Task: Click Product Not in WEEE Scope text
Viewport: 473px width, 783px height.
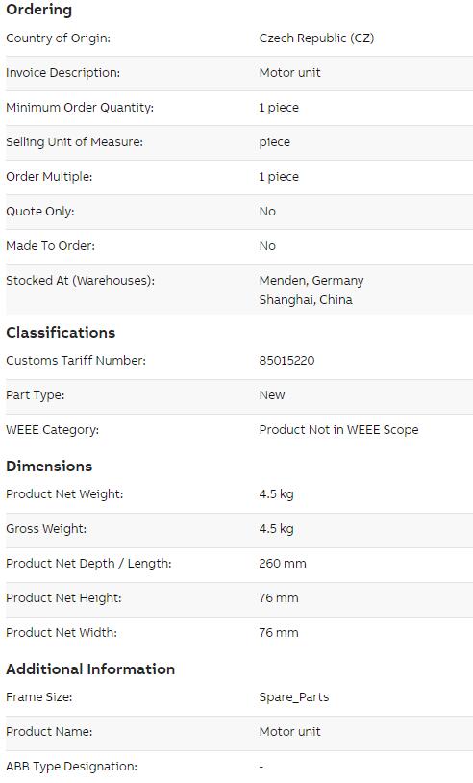Action: point(338,430)
